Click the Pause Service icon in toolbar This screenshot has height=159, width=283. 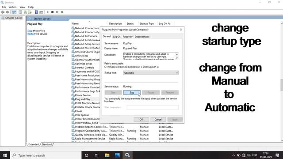coord(57,12)
